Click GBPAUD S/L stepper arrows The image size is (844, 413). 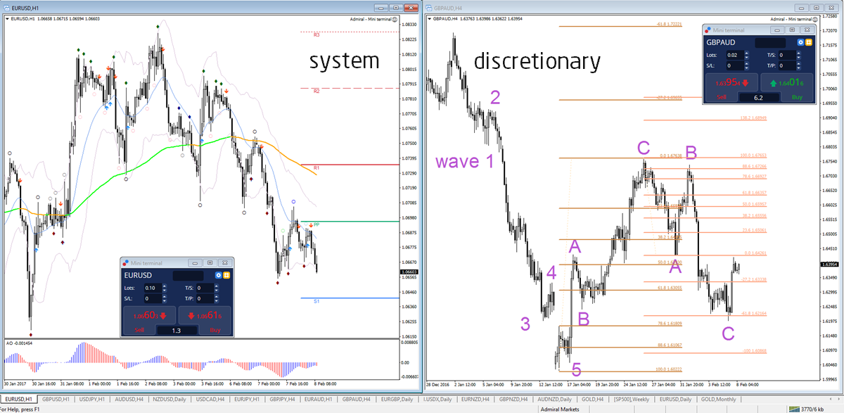pos(747,65)
